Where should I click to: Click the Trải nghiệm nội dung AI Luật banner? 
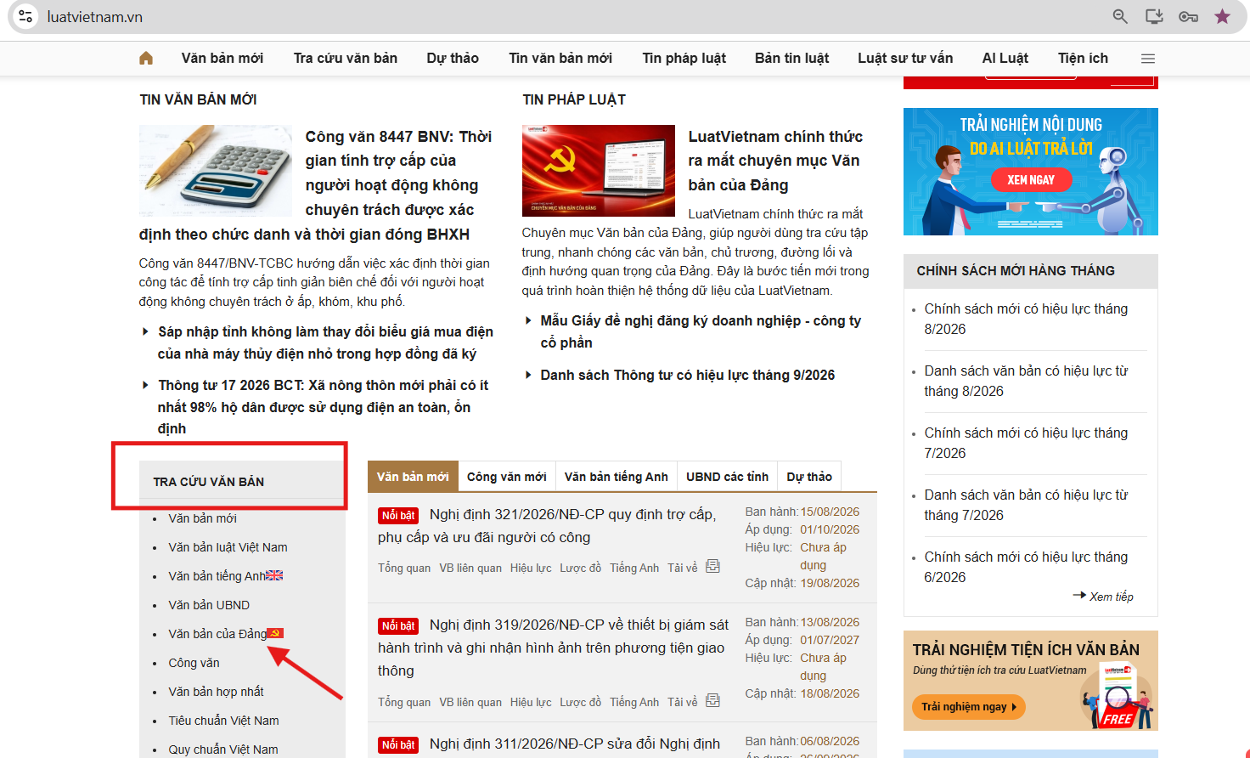point(1031,172)
